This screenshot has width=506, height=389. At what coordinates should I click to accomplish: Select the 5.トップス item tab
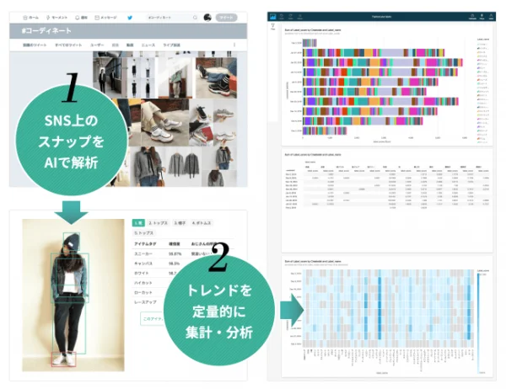coord(144,232)
